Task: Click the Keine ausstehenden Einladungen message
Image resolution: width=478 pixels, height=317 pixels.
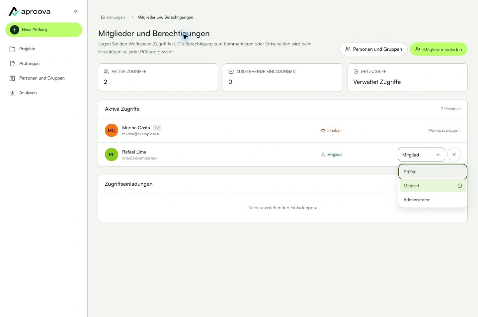Action: [x=283, y=208]
